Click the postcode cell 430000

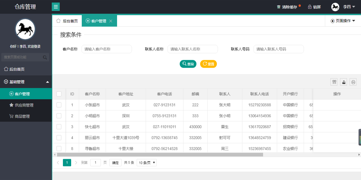(x=195, y=127)
